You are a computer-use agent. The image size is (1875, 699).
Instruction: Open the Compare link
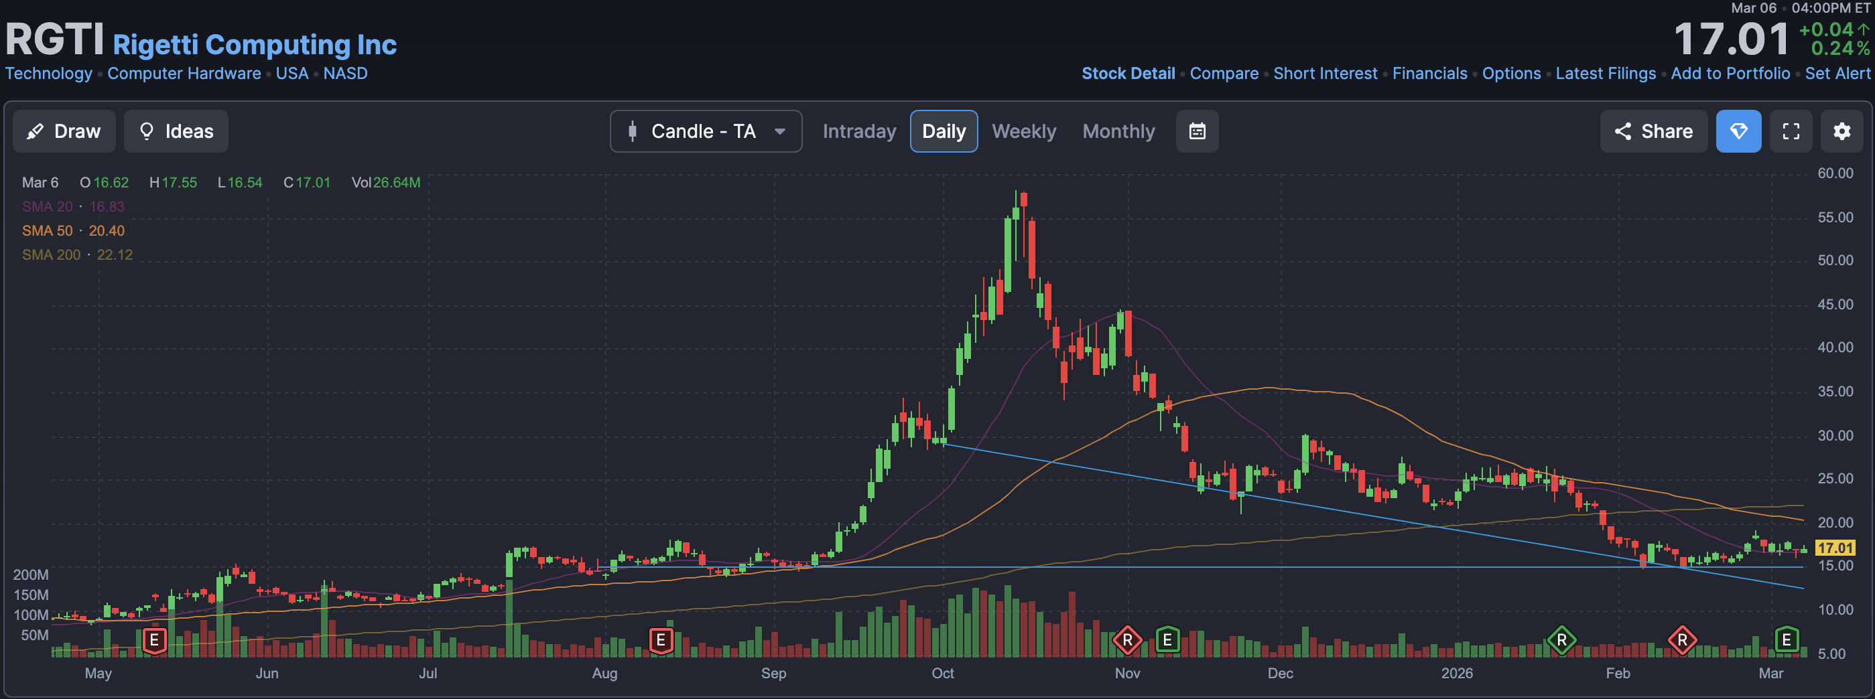(x=1224, y=74)
